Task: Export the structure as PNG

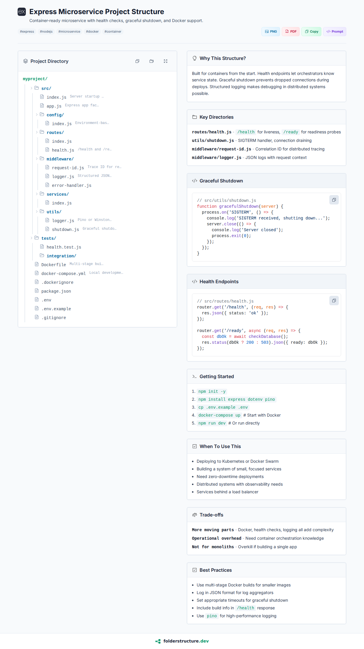Action: [x=271, y=31]
